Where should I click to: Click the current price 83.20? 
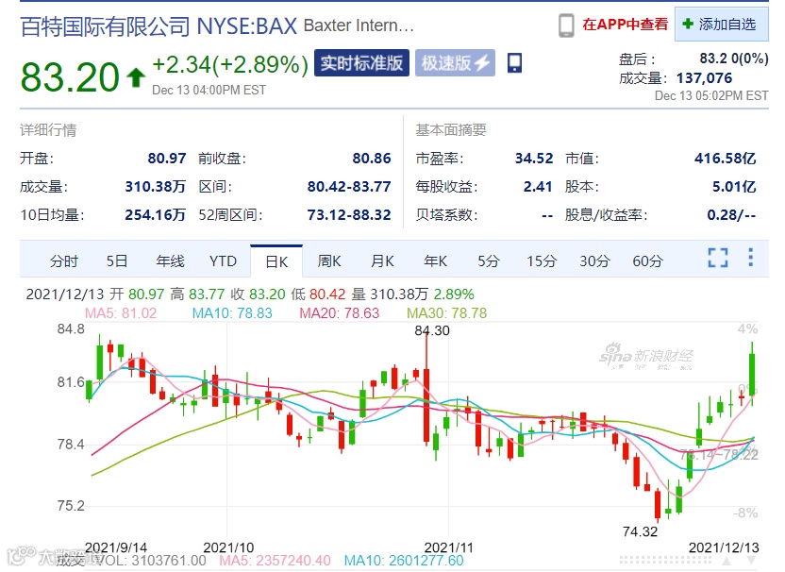[70, 77]
